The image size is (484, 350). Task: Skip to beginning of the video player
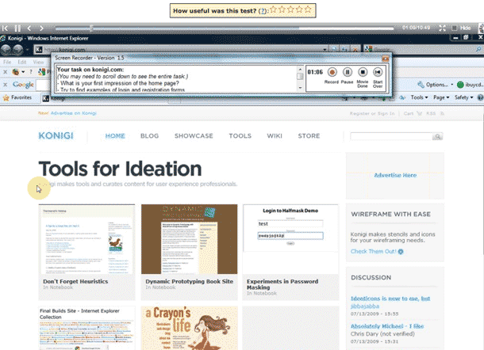tap(6, 29)
